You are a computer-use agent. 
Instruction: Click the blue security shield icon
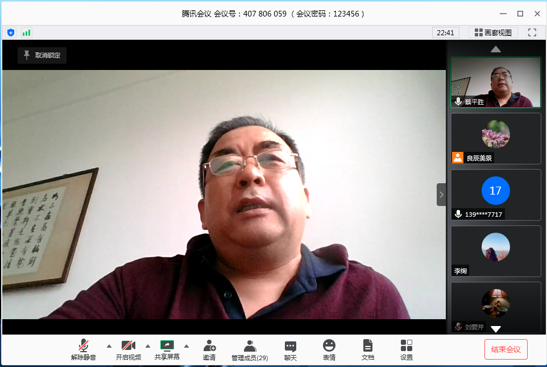click(x=11, y=32)
